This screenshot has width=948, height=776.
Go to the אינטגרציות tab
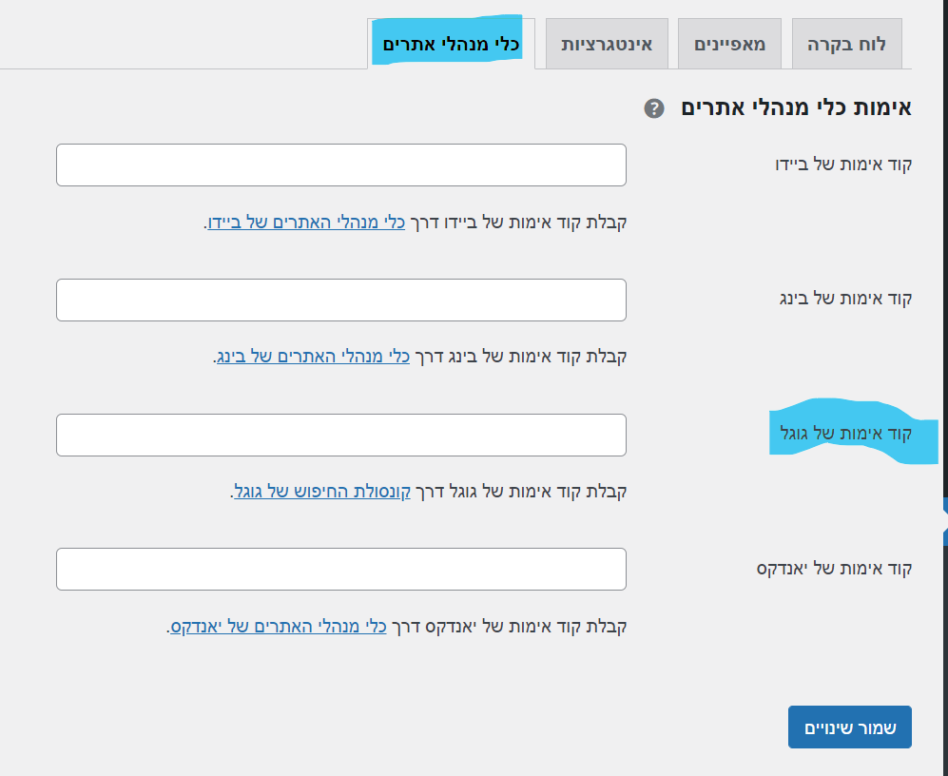pos(607,44)
